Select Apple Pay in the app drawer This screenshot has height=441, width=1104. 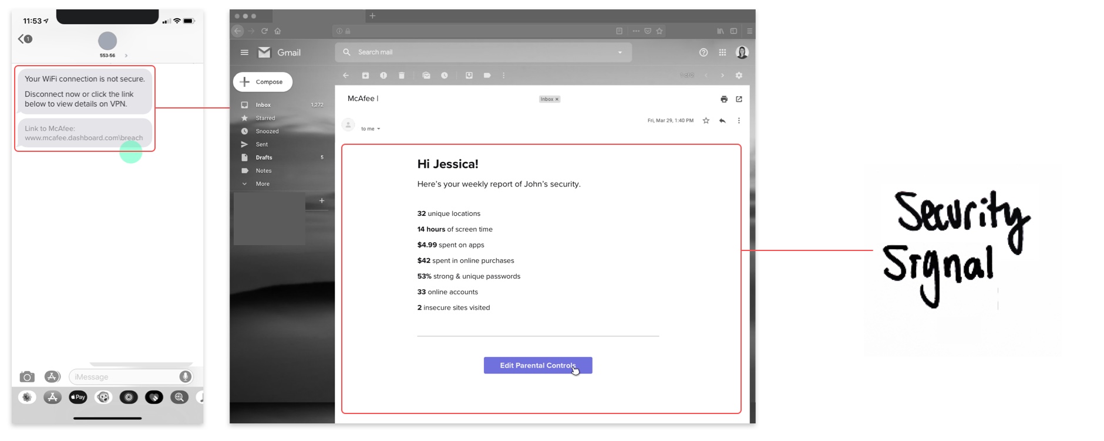78,398
